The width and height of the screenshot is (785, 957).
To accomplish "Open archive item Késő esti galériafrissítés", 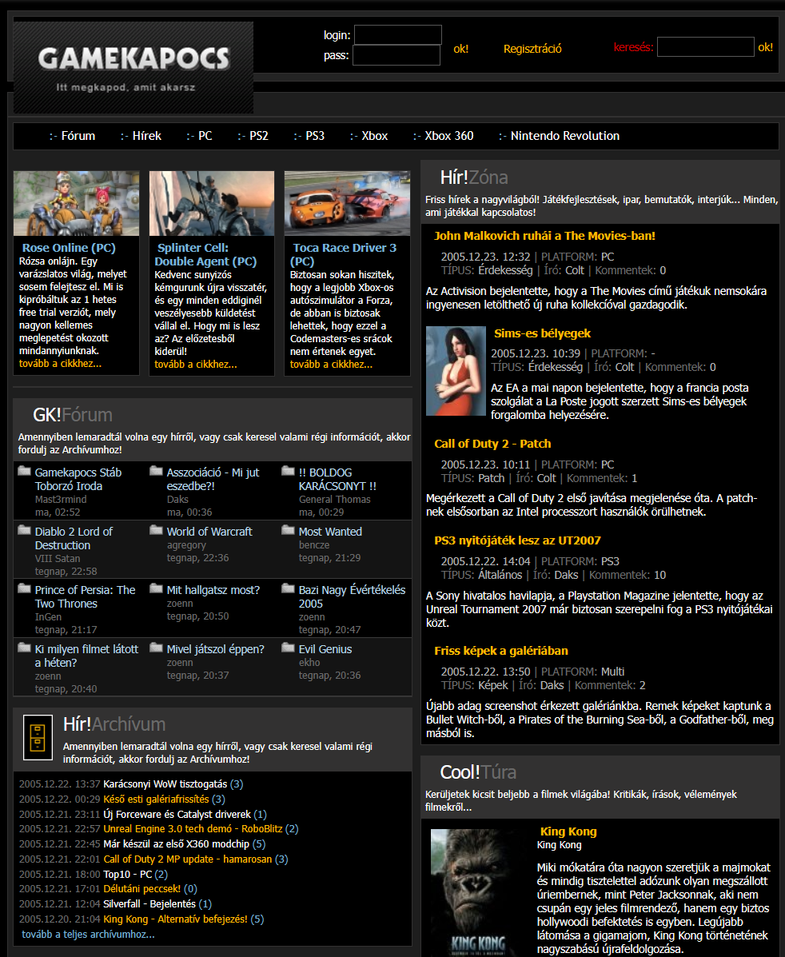I will pos(156,799).
